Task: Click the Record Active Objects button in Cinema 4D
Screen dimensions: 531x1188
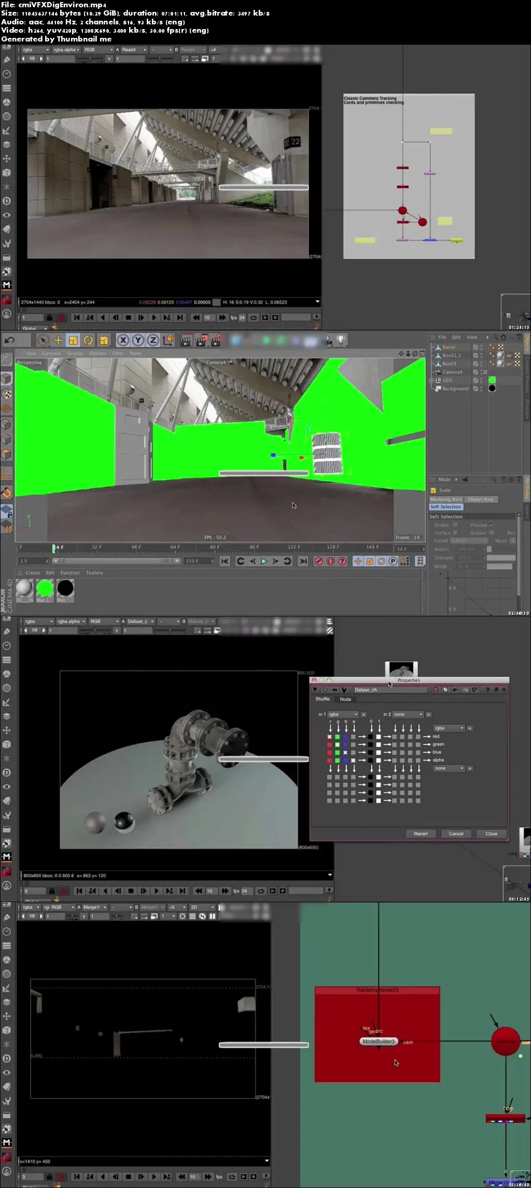Action: (x=319, y=561)
